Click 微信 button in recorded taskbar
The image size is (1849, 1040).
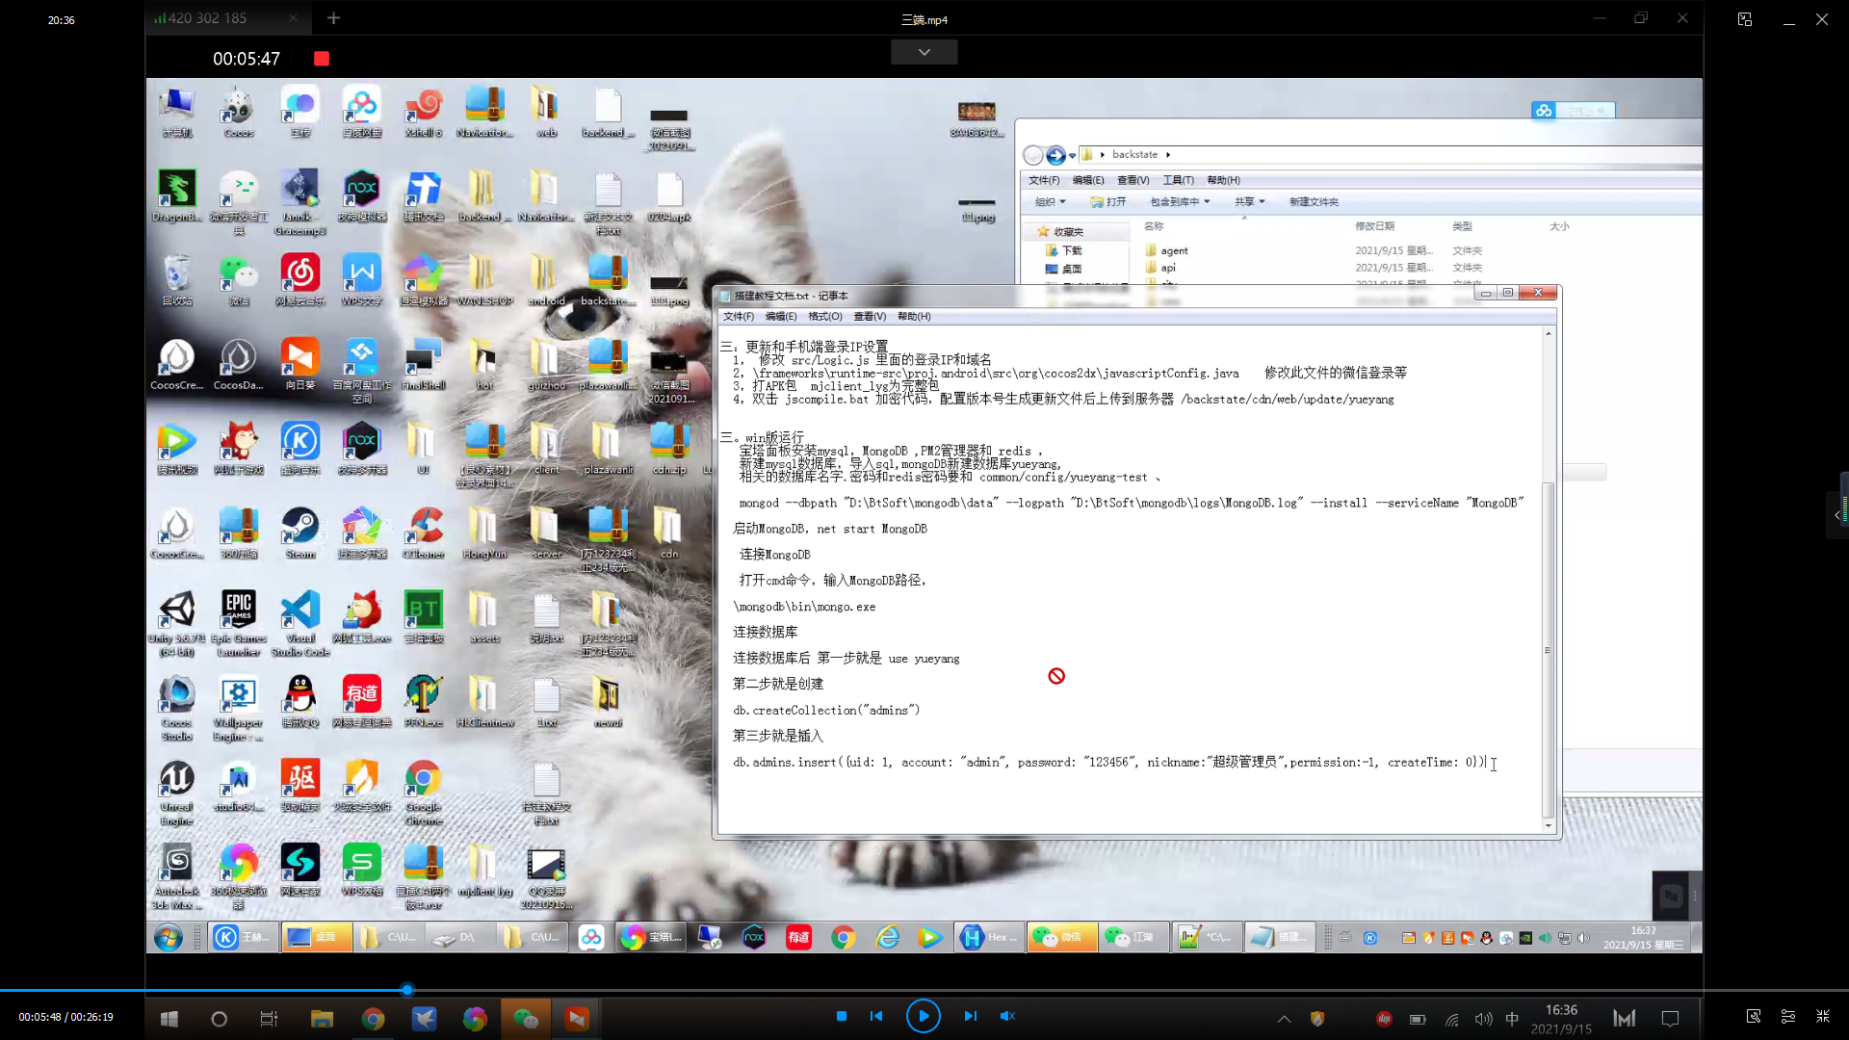1062,937
